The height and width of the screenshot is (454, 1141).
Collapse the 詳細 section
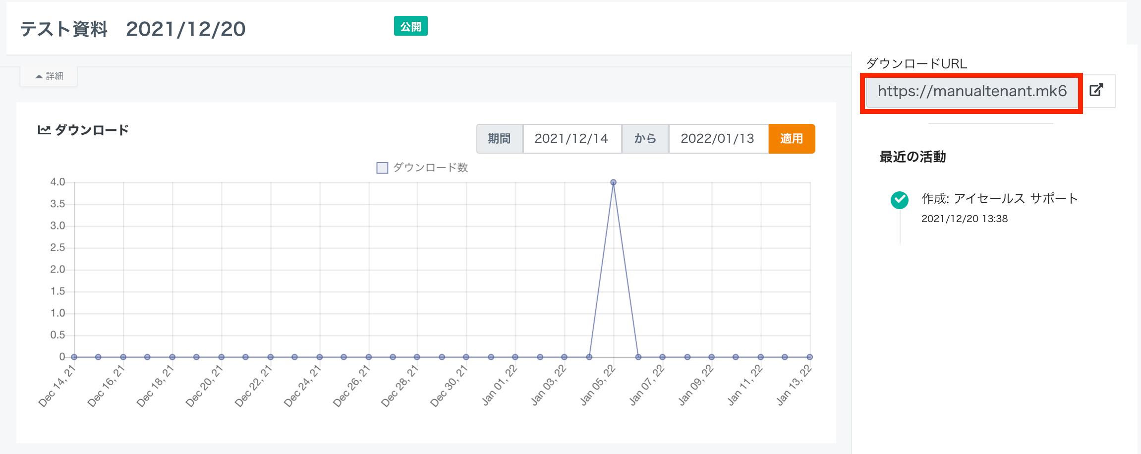pyautogui.click(x=49, y=76)
